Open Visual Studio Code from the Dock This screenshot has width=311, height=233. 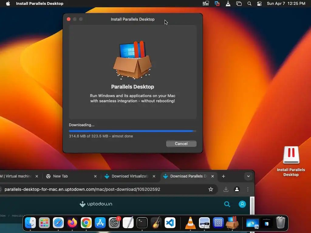pyautogui.click(x=170, y=223)
